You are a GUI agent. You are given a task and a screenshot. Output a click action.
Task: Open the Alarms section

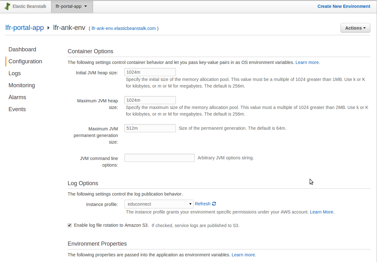[17, 97]
